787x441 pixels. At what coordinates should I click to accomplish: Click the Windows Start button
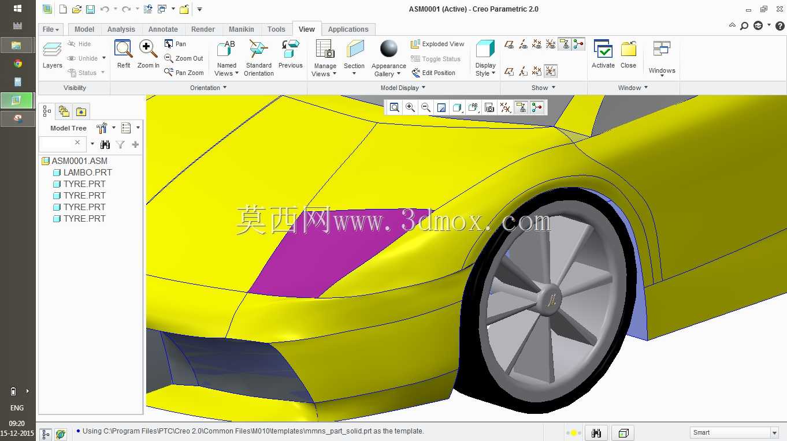point(17,9)
